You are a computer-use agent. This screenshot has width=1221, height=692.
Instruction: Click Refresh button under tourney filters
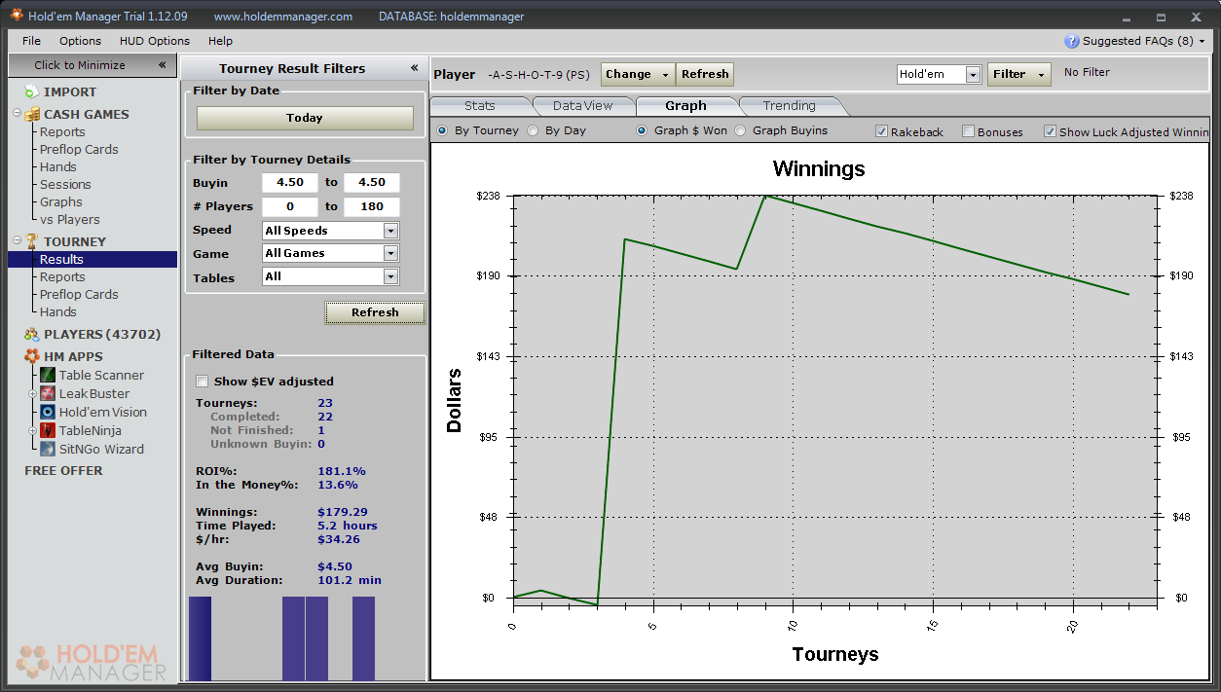[375, 312]
